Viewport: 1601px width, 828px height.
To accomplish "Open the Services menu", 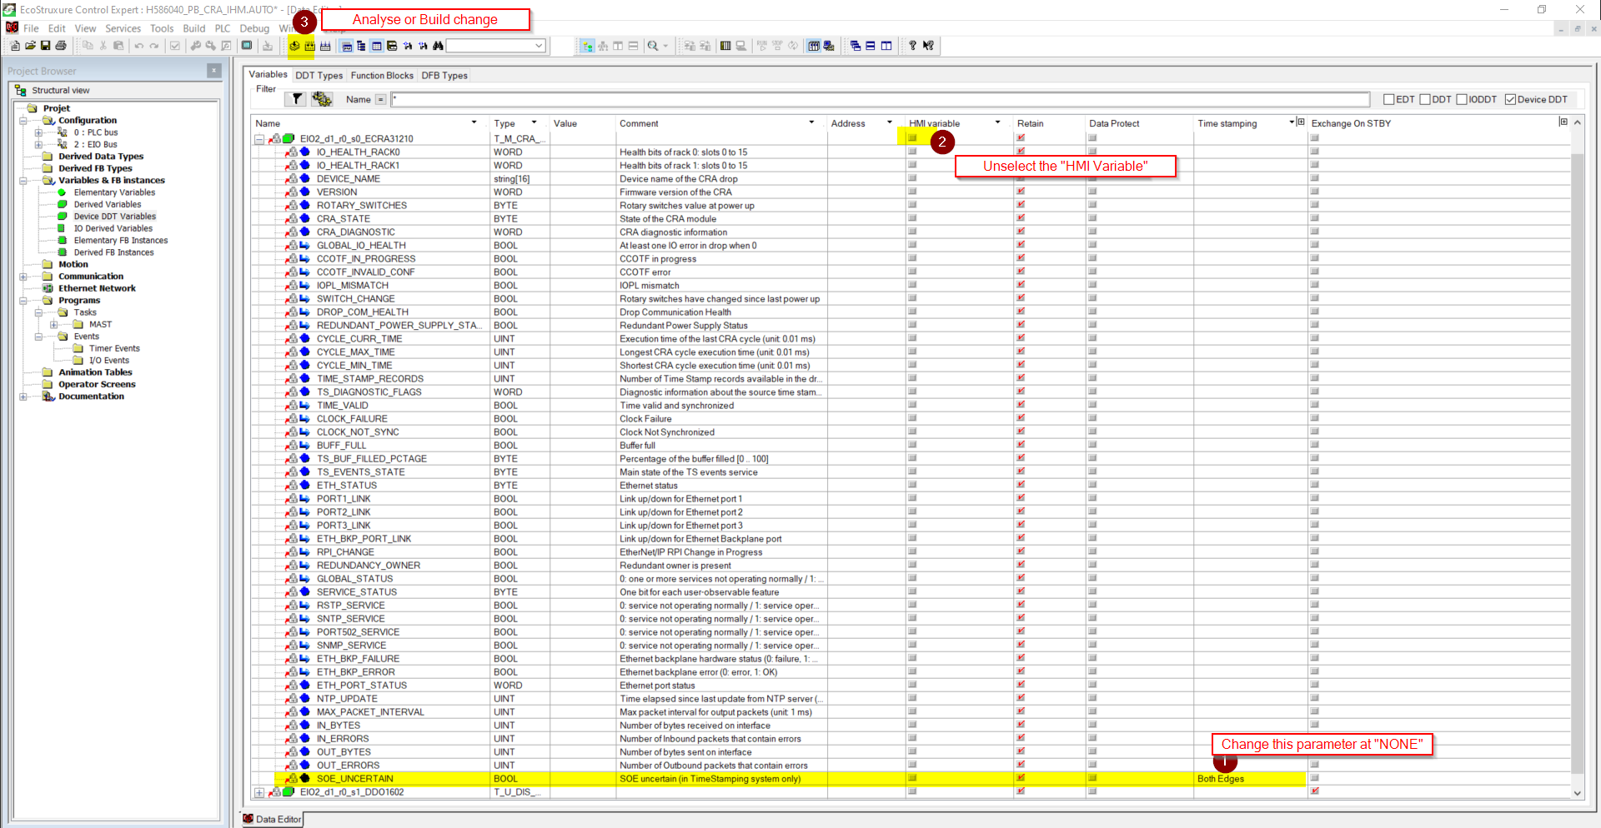I will click(x=123, y=28).
